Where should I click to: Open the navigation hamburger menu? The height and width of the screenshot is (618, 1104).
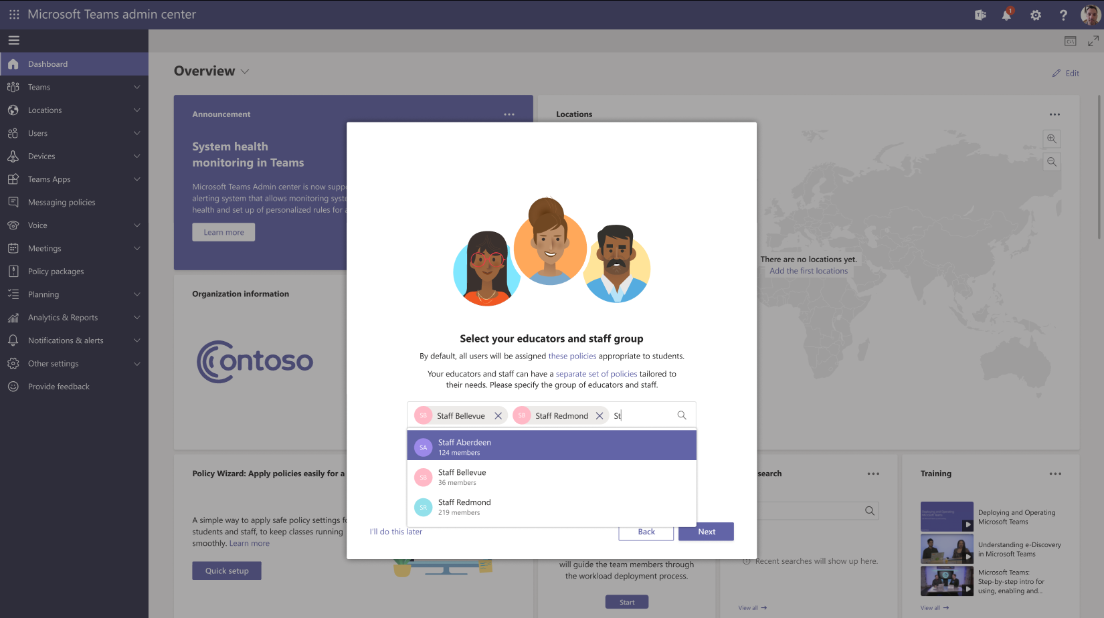pyautogui.click(x=13, y=40)
